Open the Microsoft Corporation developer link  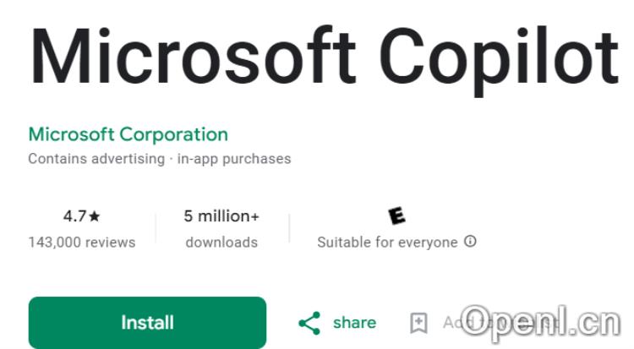coord(128,134)
